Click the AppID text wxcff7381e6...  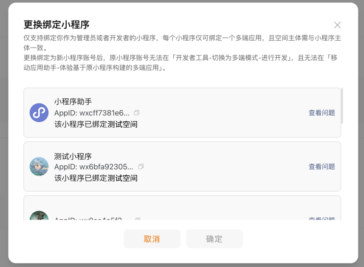[x=92, y=113]
